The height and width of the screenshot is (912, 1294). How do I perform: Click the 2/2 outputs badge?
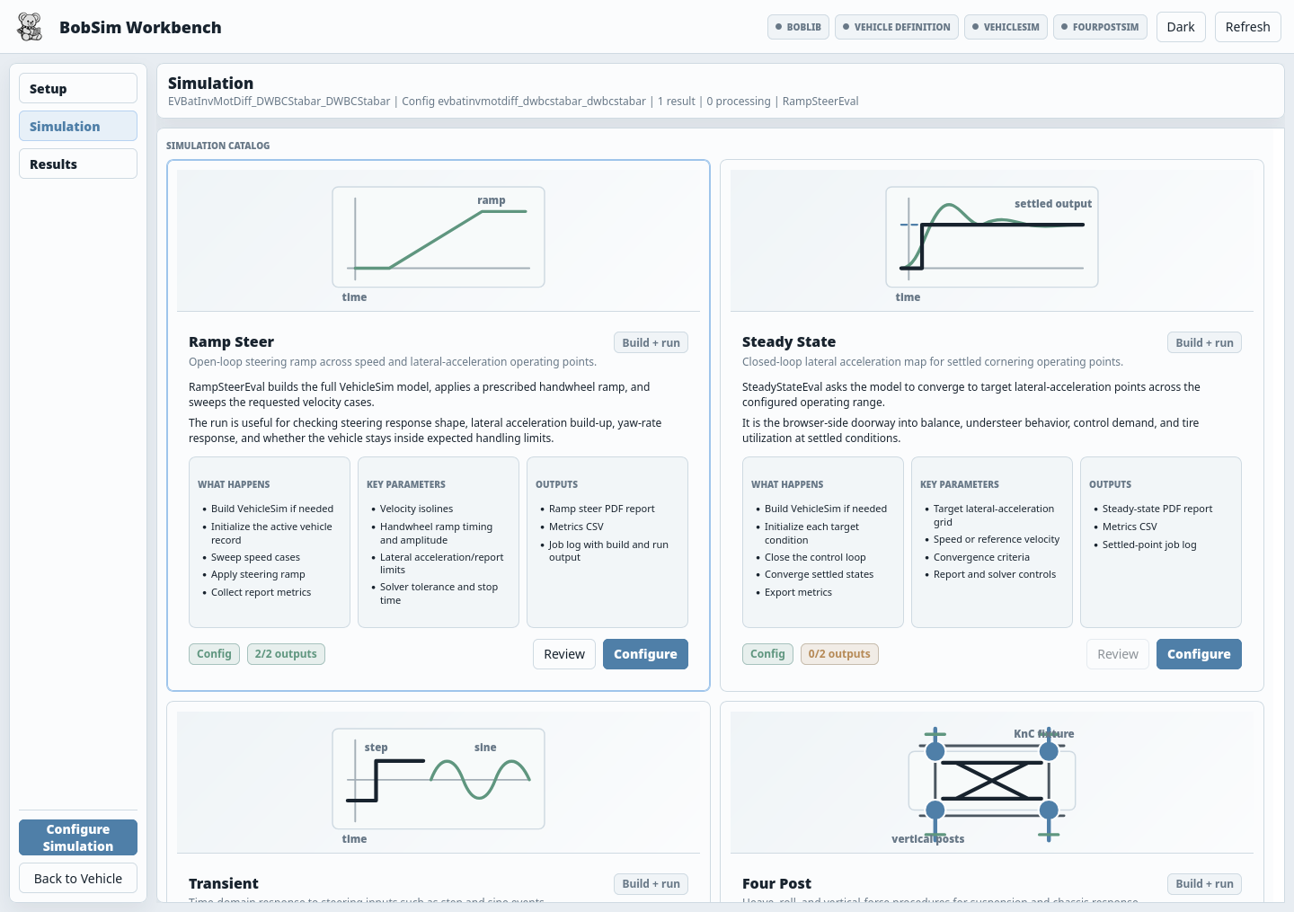[x=286, y=654]
